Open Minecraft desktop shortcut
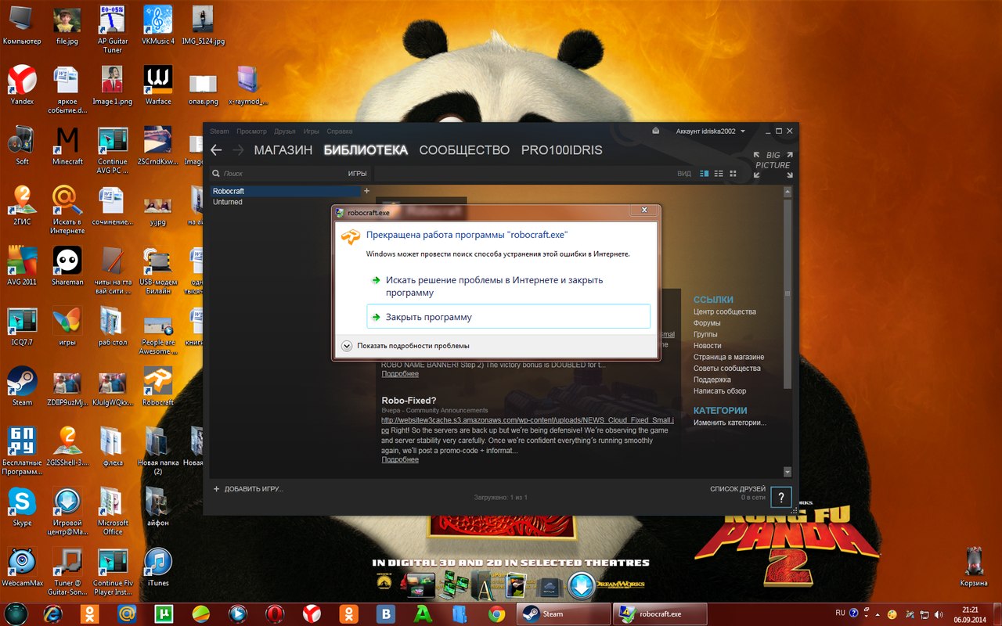Image resolution: width=1002 pixels, height=626 pixels. (67, 146)
